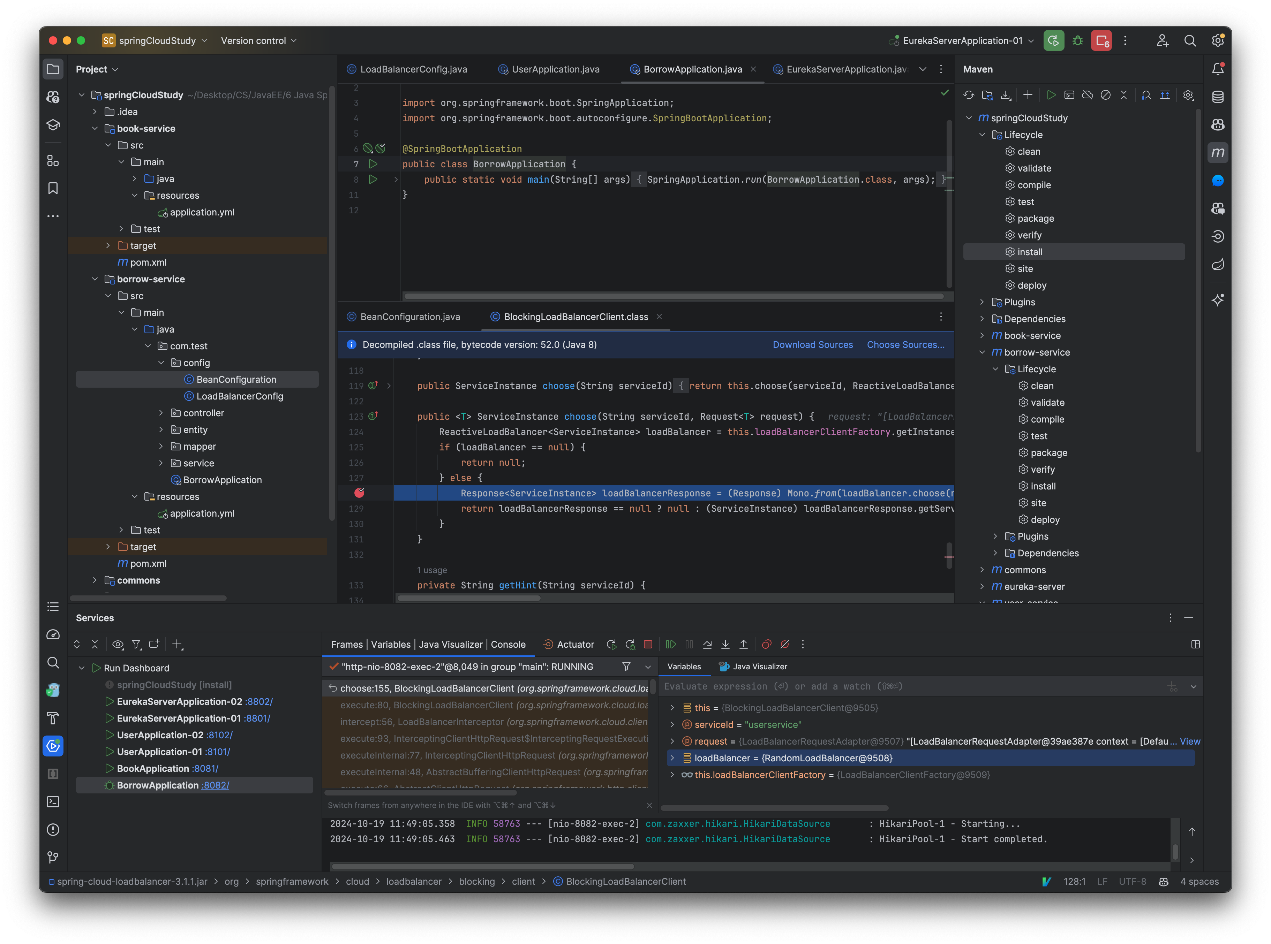
Task: Add service with plus in Services toolbar
Action: (x=177, y=645)
